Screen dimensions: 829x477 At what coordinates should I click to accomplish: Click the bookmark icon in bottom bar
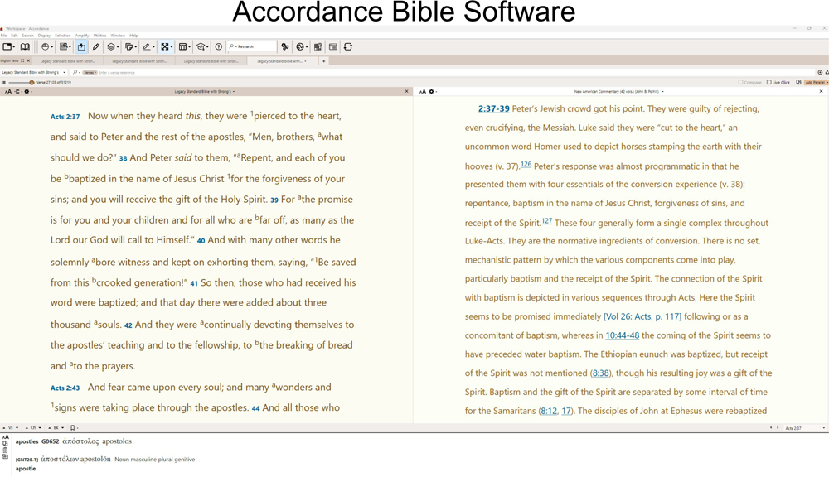(72, 428)
